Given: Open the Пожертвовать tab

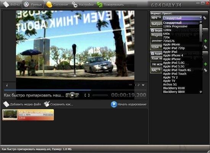Looking at the screenshot, I should pos(110,5).
